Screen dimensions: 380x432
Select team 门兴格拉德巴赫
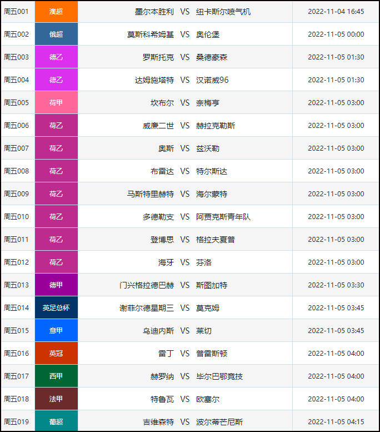[x=147, y=285]
